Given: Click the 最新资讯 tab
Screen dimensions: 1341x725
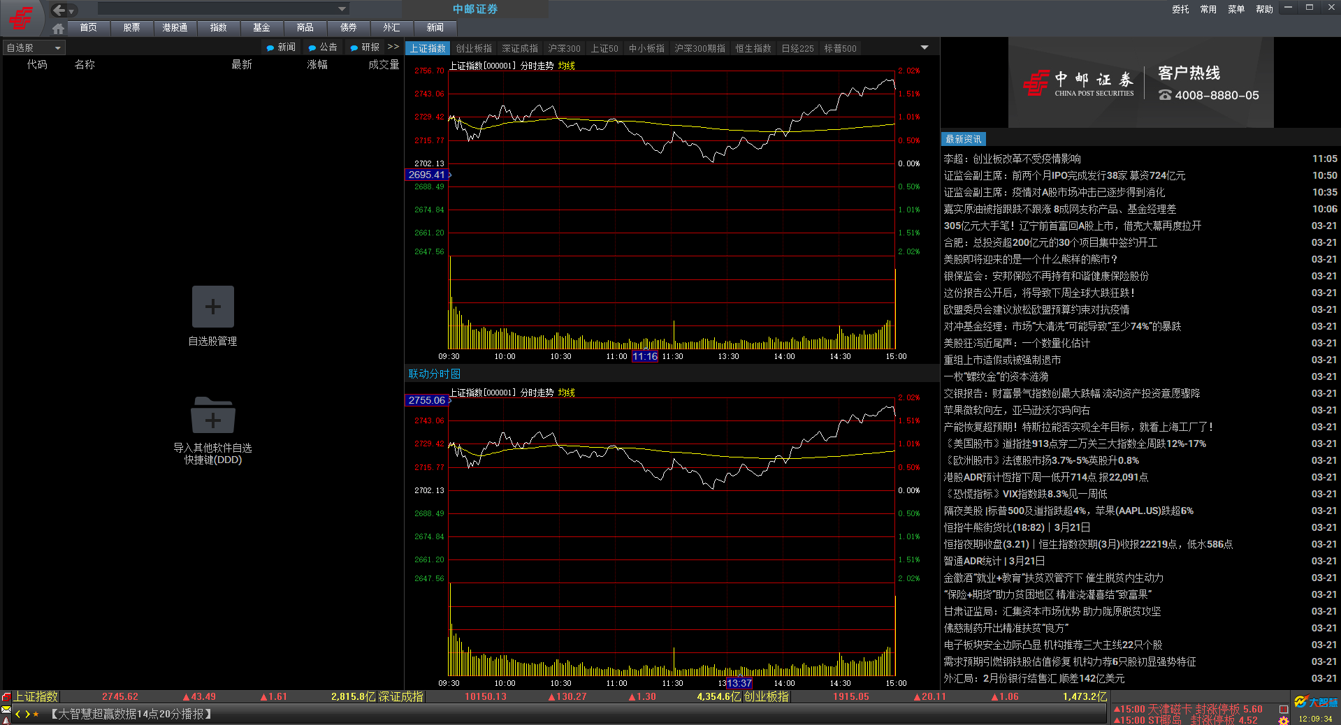Looking at the screenshot, I should tap(964, 139).
